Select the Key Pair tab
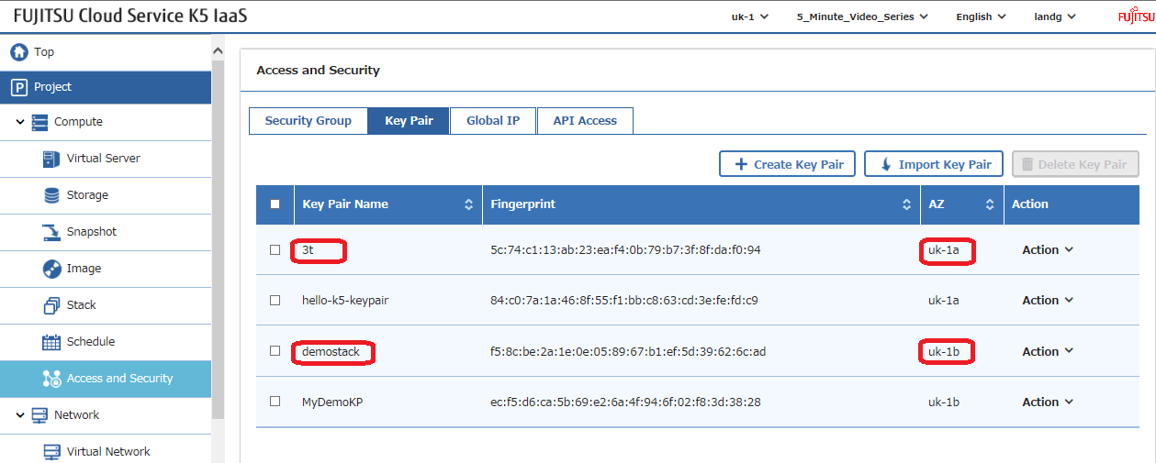 coord(409,121)
